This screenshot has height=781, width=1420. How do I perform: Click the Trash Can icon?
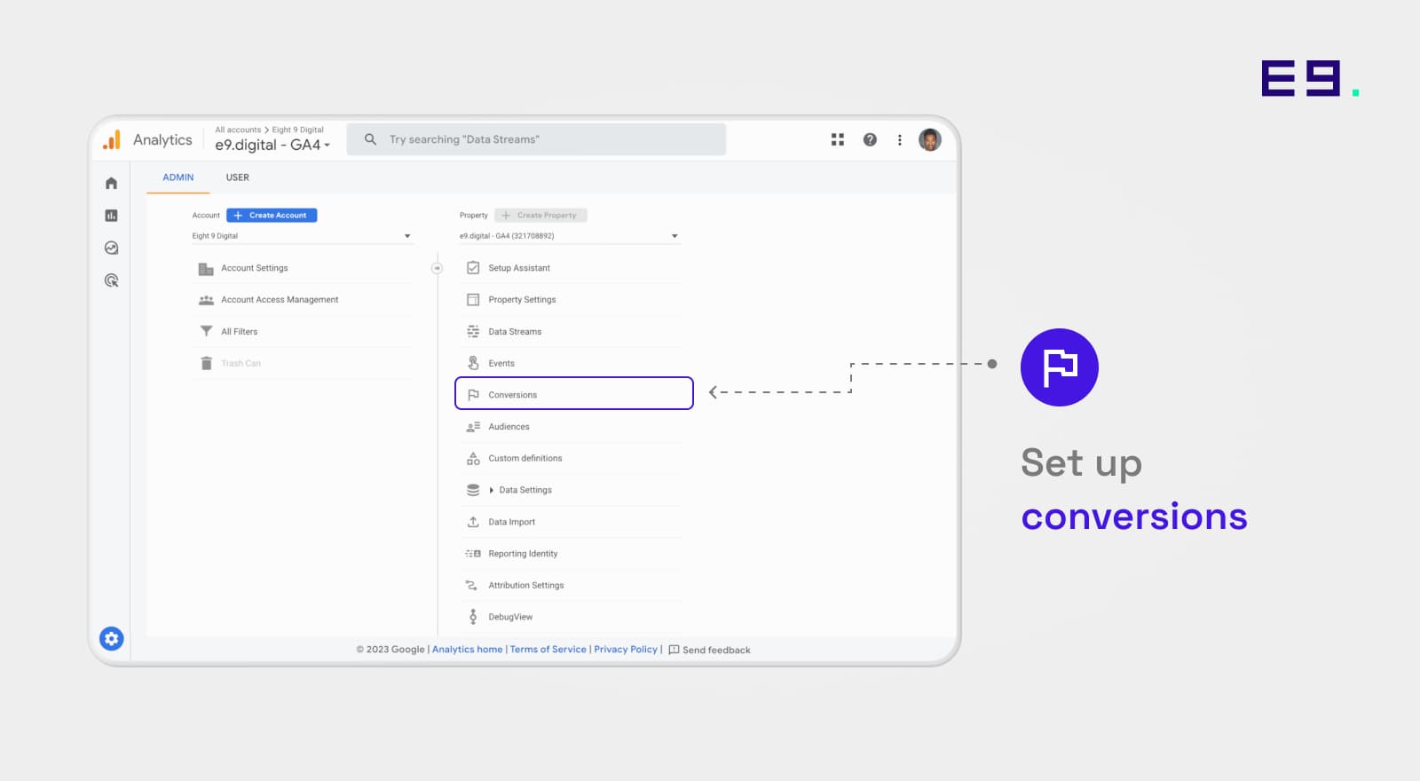(206, 363)
